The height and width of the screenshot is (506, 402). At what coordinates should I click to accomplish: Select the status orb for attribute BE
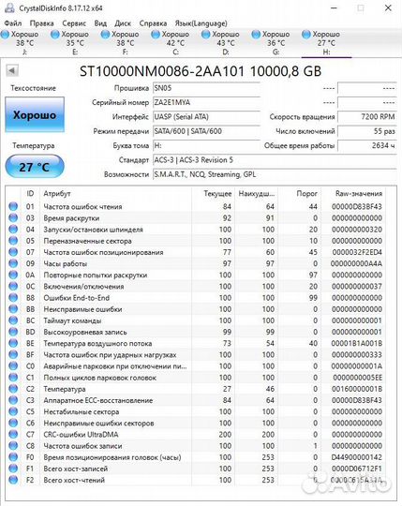tap(13, 343)
